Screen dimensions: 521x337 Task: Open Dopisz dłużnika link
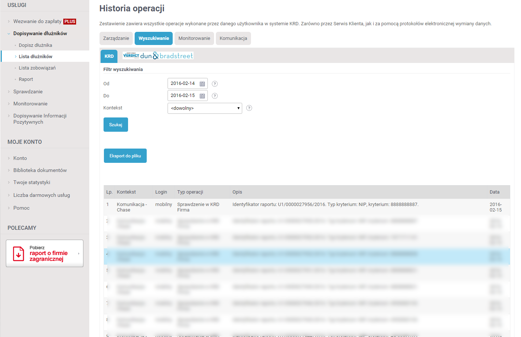tap(35, 45)
